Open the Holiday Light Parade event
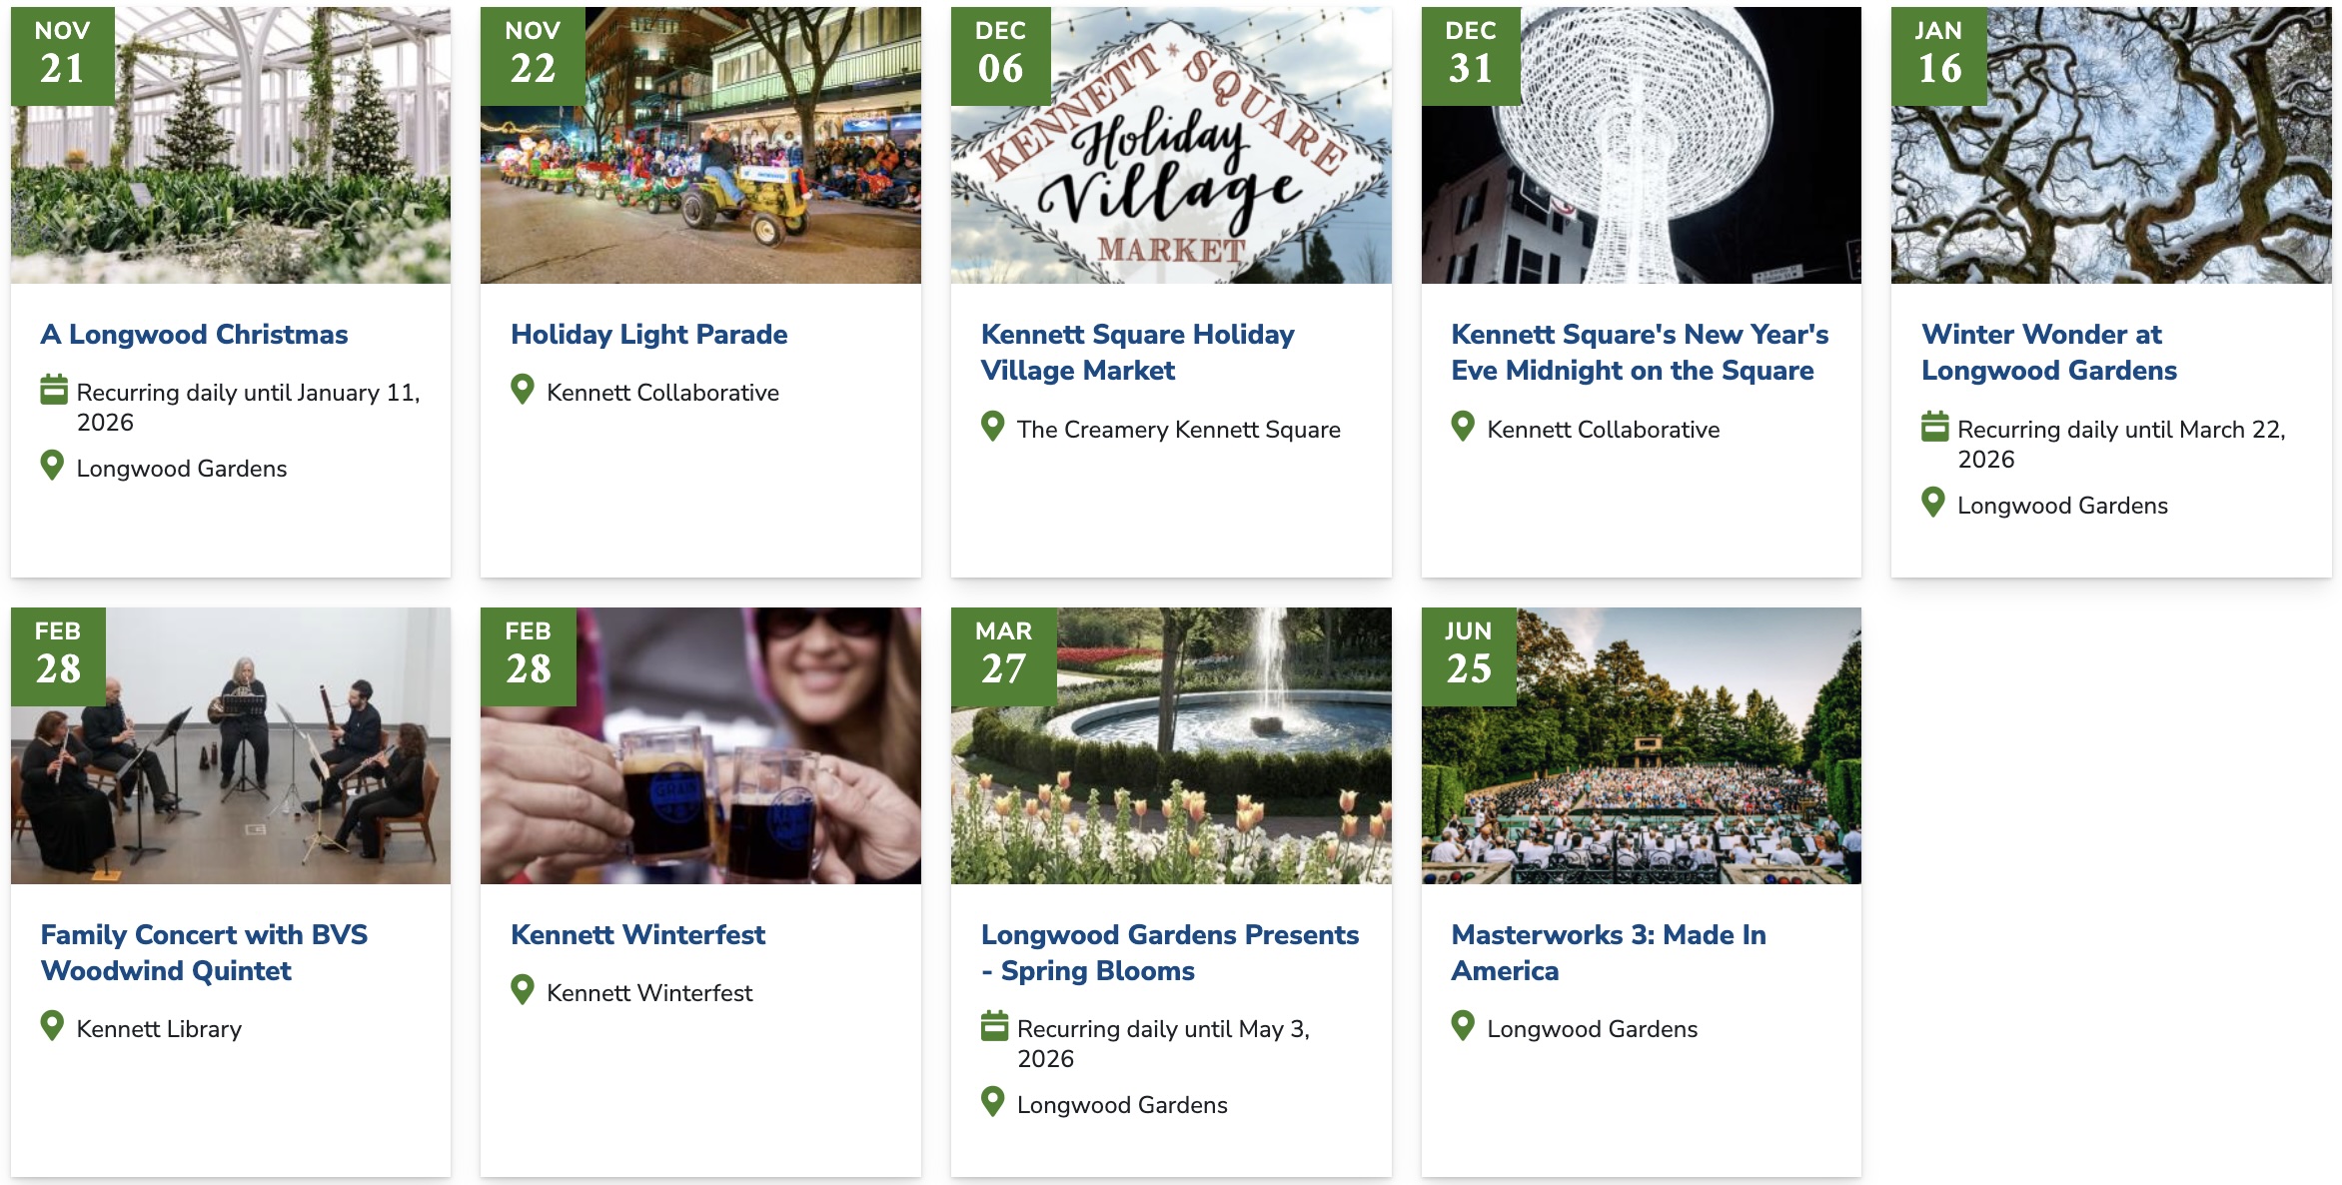2342x1185 pixels. 648,335
